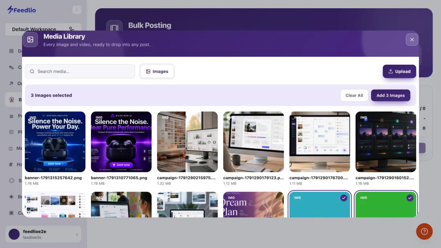
Task: Click the '3 Images selected' label
Action: click(51, 95)
